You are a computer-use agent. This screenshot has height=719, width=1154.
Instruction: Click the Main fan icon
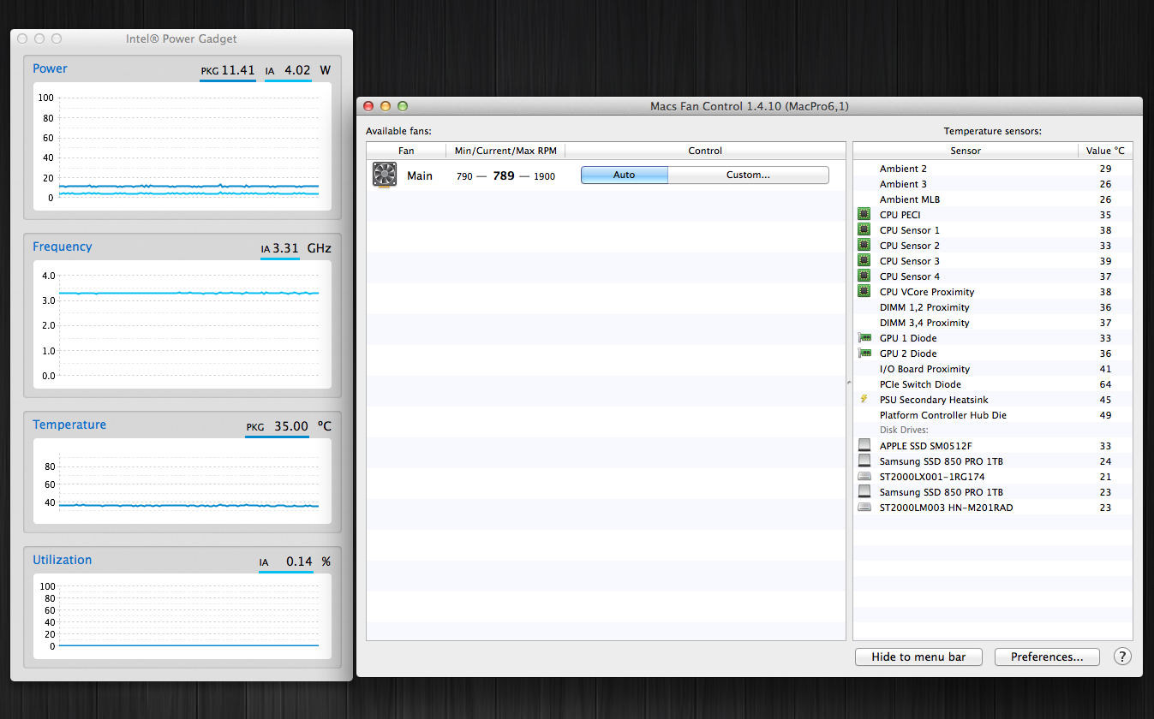[x=385, y=175]
